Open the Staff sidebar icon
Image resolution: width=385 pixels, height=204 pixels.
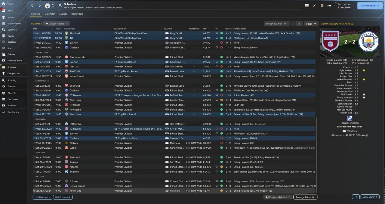pos(3,48)
